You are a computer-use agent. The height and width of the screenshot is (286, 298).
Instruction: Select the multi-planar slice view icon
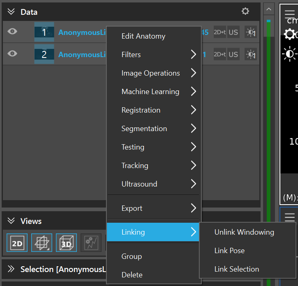(x=42, y=243)
